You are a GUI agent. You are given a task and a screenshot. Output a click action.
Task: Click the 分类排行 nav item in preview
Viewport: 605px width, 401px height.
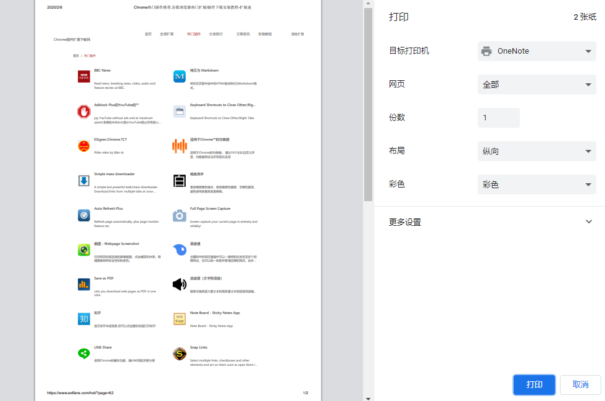point(215,34)
